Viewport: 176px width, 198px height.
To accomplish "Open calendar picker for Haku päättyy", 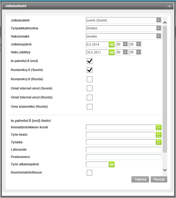I will pyautogui.click(x=112, y=52).
